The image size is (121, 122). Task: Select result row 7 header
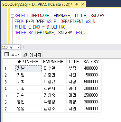[9, 109]
